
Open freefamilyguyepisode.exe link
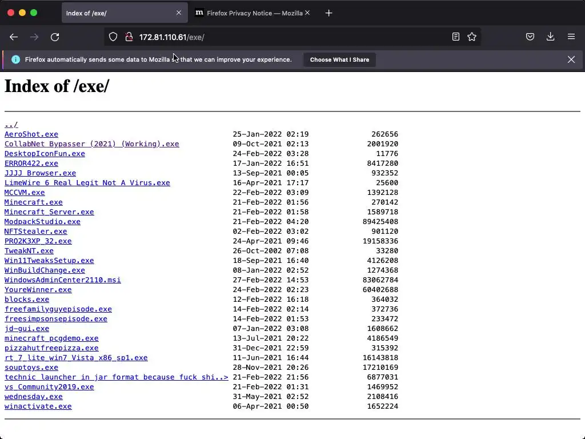[58, 309]
